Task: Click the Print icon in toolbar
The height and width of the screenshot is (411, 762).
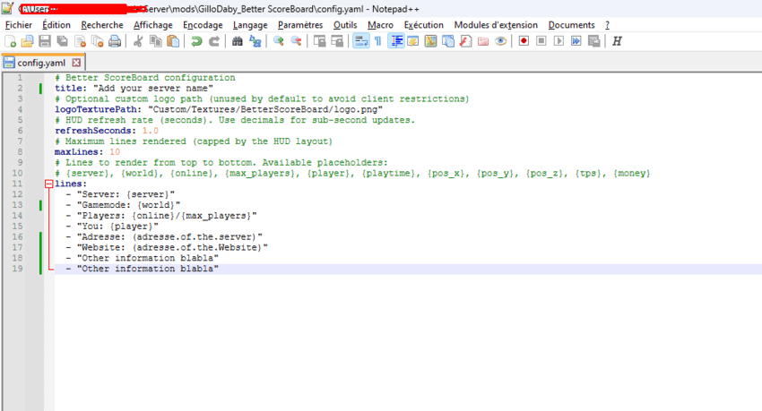Action: click(x=113, y=41)
